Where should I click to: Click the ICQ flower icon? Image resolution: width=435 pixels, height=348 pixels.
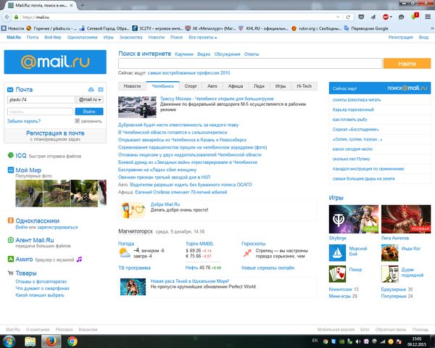point(9,156)
